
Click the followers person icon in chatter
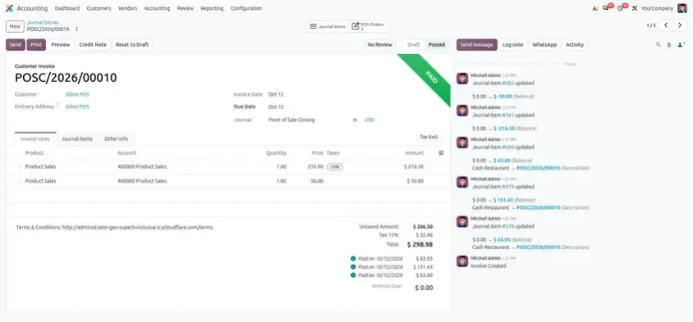coord(681,44)
